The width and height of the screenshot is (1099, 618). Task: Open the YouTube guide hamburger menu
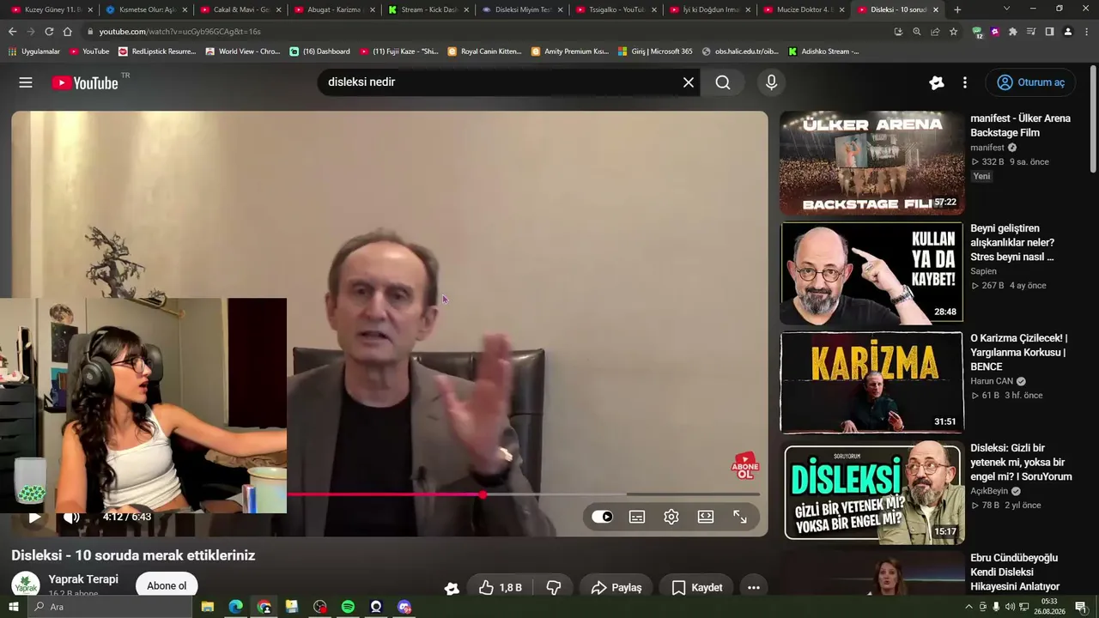pos(26,82)
